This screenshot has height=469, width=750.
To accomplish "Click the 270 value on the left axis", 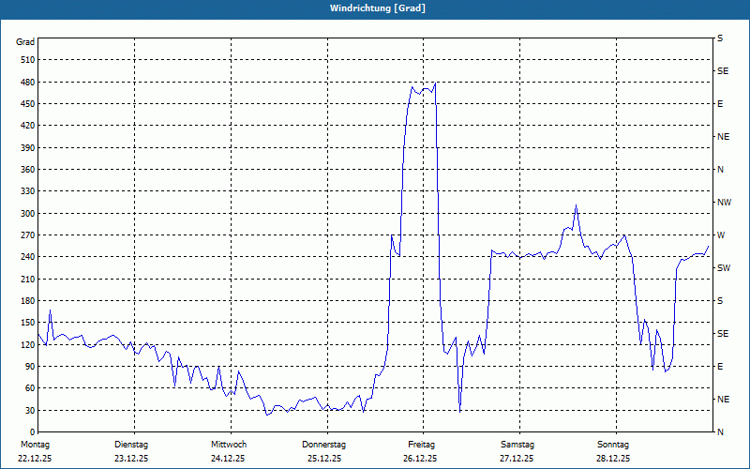I will coord(25,235).
